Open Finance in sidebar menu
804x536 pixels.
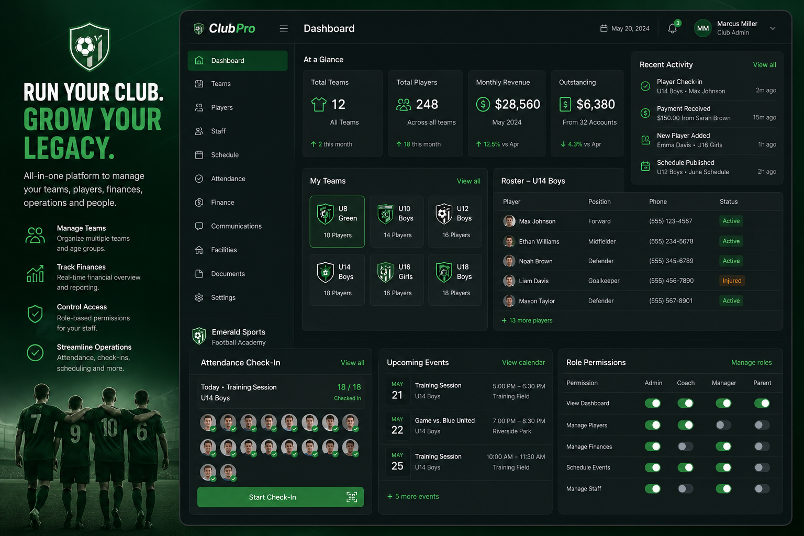(x=238, y=203)
